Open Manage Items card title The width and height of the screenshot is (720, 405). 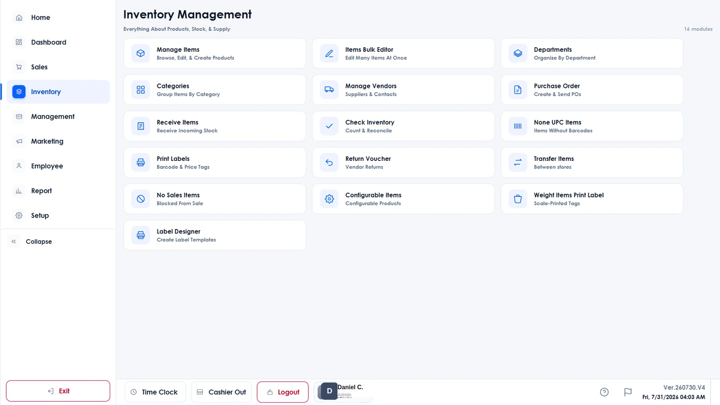tap(178, 49)
